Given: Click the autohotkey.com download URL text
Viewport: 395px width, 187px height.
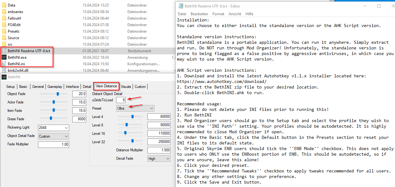Looking at the screenshot, I should coord(222,82).
